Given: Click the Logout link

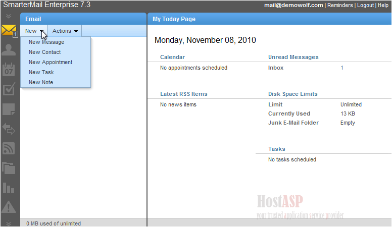Looking at the screenshot, I should pyautogui.click(x=365, y=5).
